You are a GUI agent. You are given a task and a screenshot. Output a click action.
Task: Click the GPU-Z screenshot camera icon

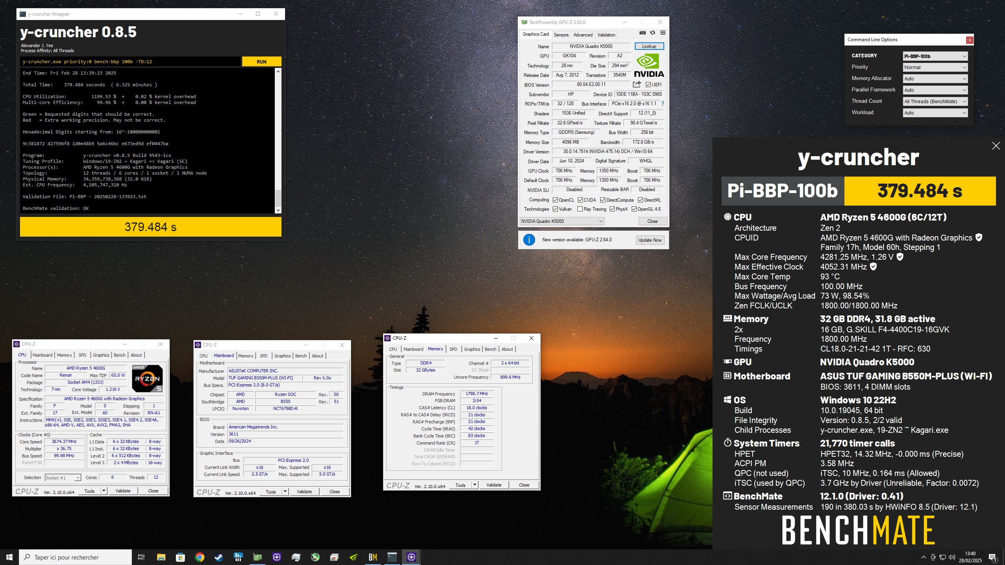pyautogui.click(x=643, y=33)
